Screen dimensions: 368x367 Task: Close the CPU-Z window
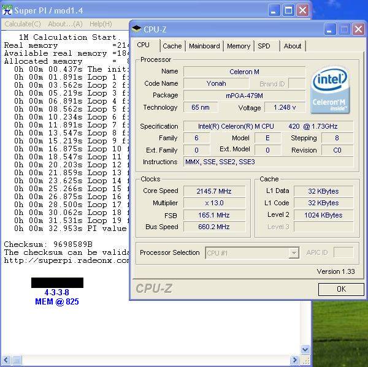358,29
